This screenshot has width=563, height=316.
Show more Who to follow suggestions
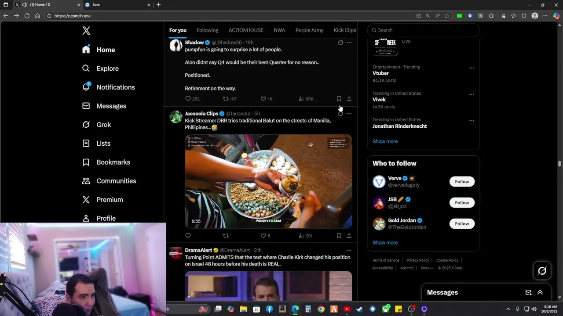tap(385, 243)
